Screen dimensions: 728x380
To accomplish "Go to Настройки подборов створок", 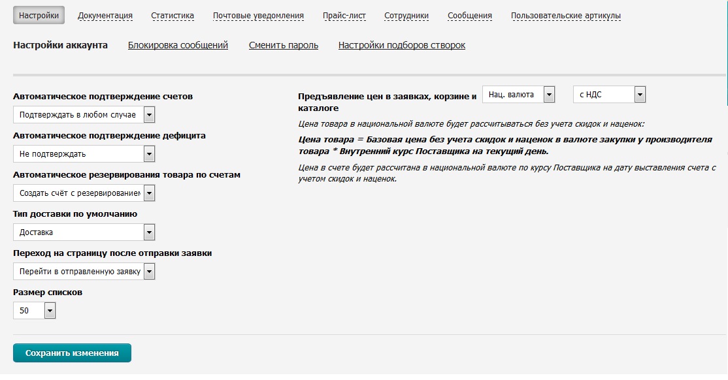I will click(401, 45).
